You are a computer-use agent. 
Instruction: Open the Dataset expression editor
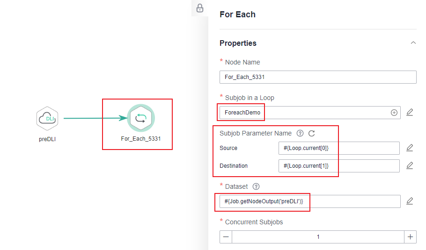410,201
